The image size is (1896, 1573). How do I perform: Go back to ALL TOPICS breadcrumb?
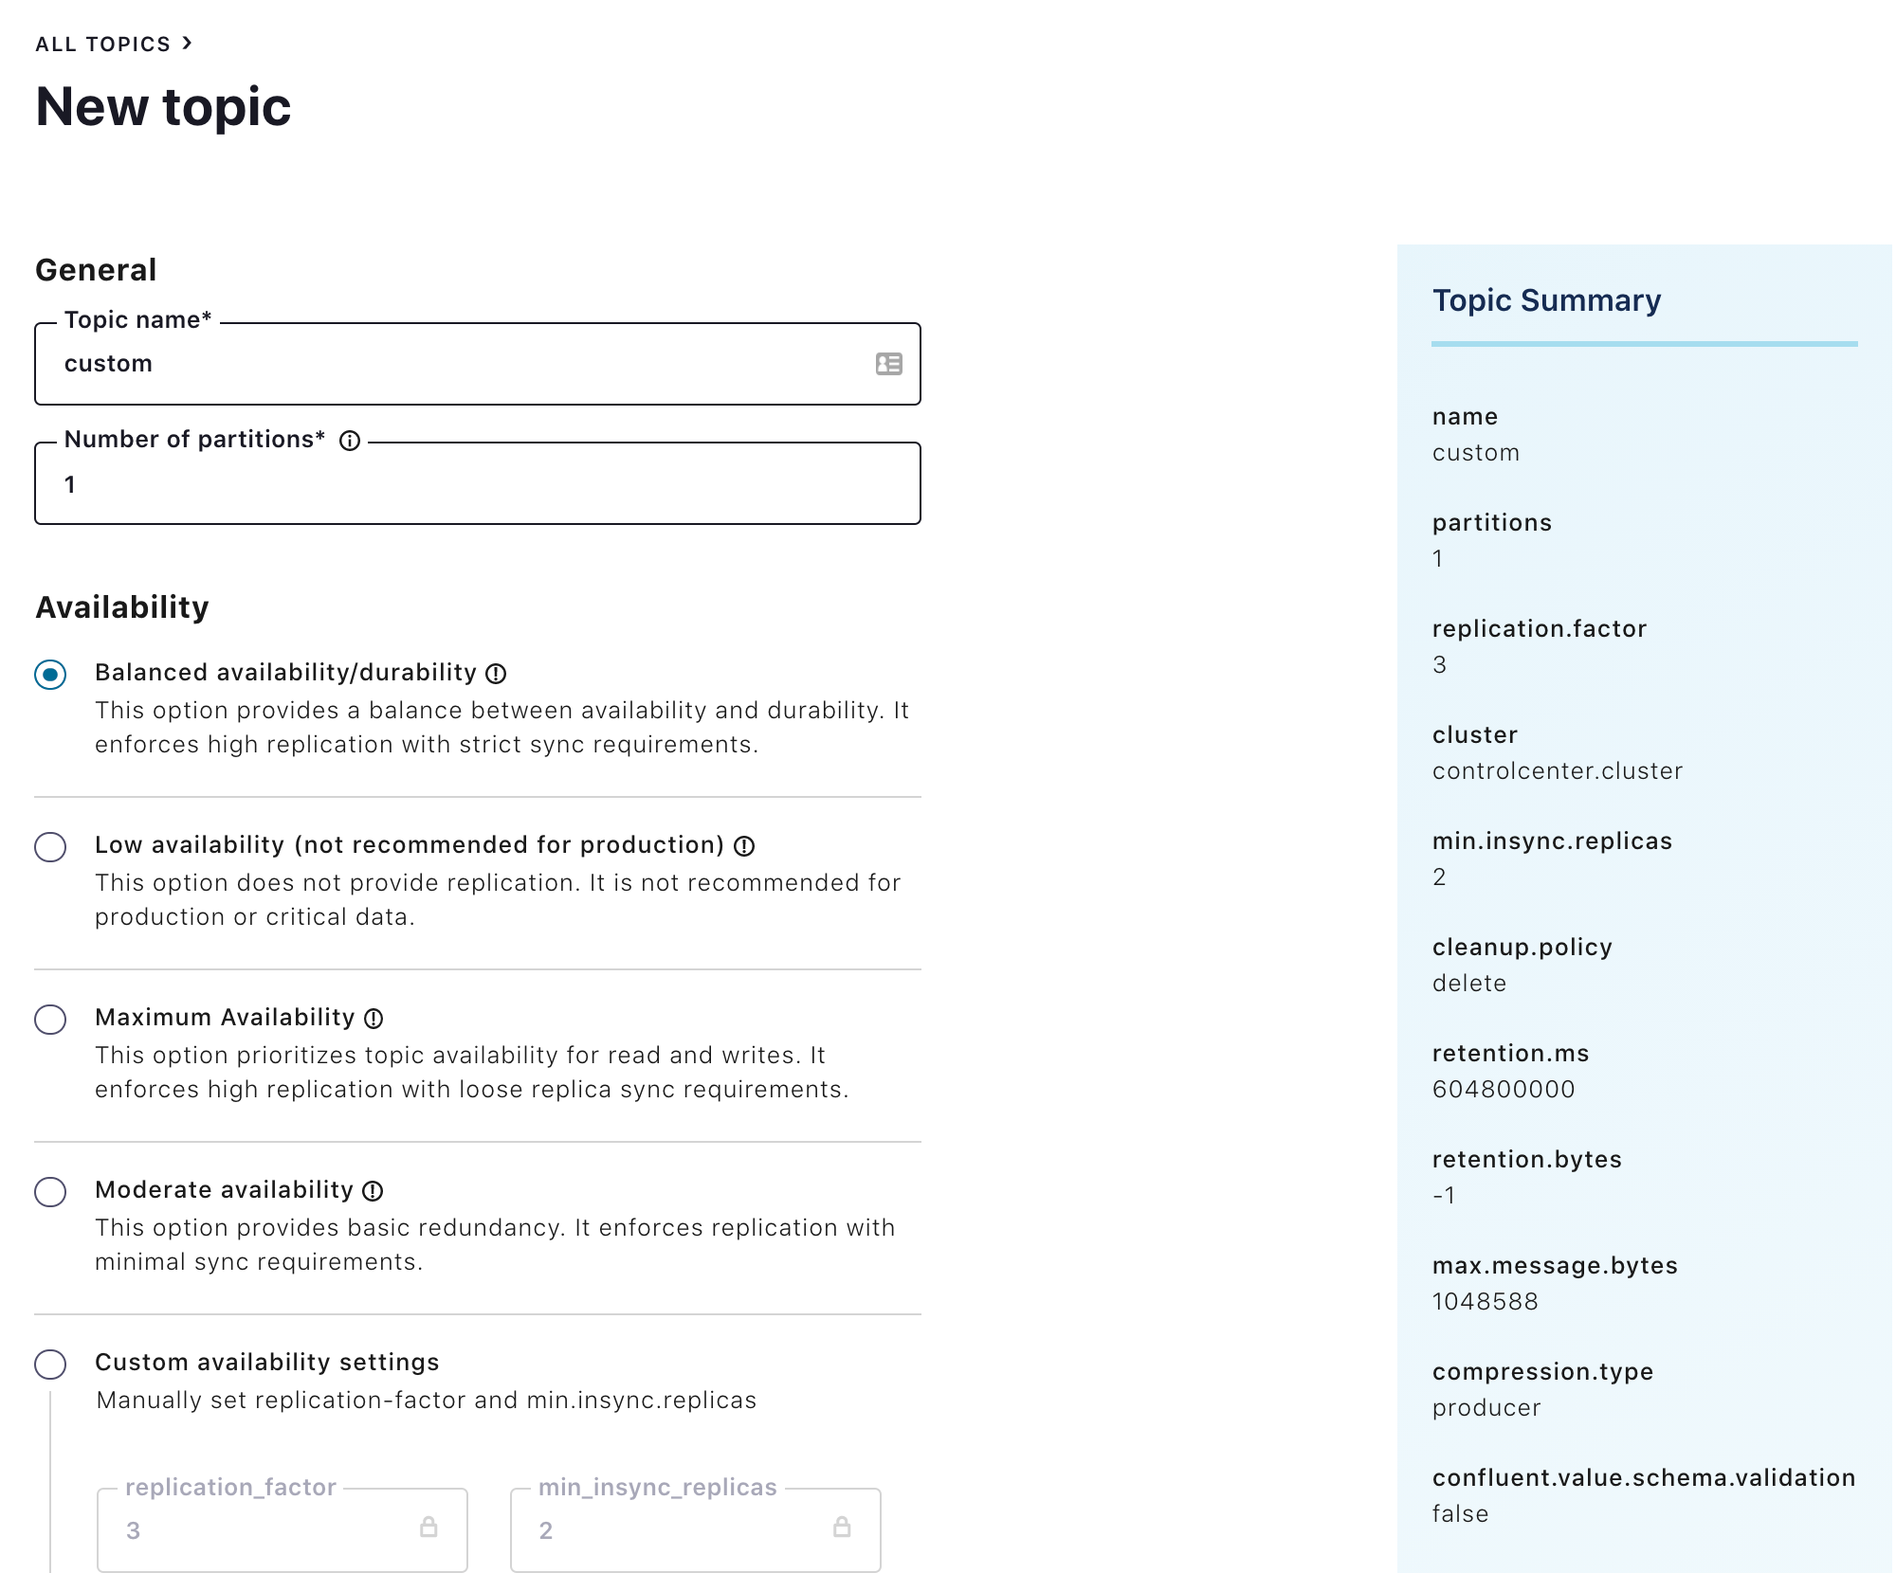103,45
